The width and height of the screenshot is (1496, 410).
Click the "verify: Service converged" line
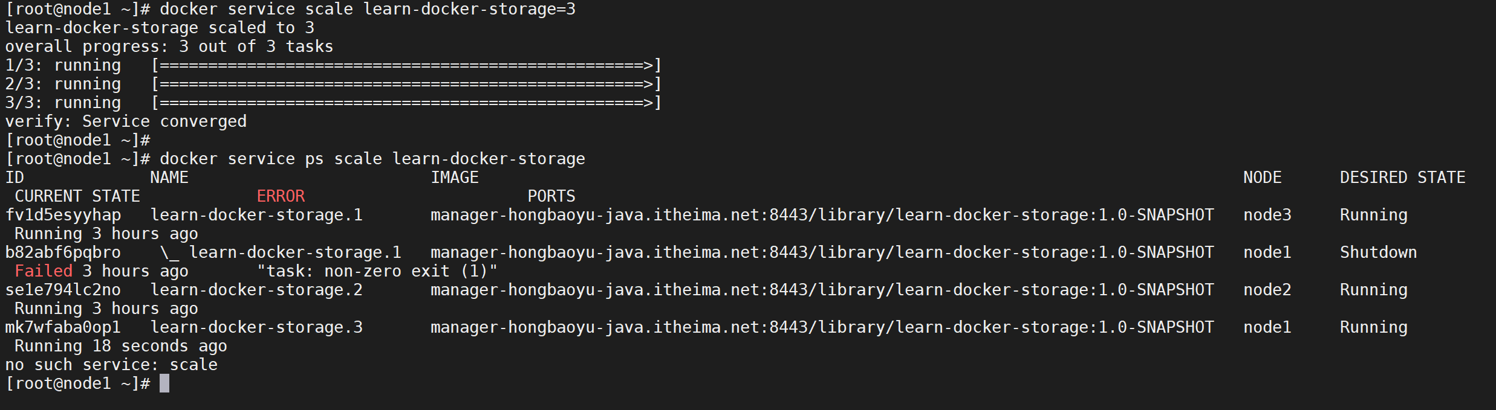(x=126, y=121)
